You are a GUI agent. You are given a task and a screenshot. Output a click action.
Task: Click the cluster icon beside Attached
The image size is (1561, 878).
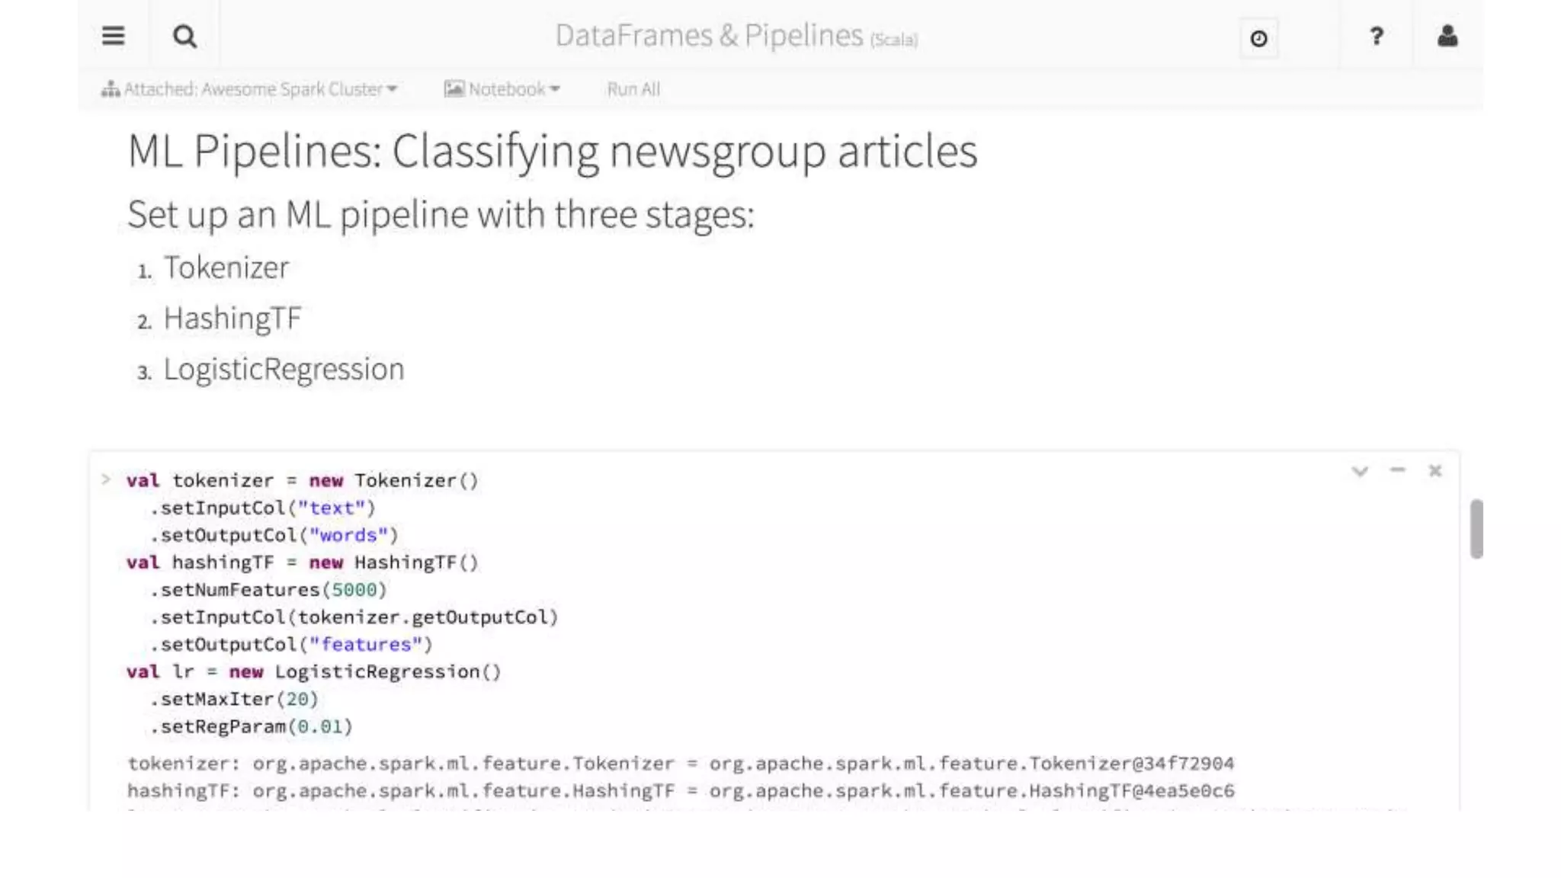pos(111,89)
